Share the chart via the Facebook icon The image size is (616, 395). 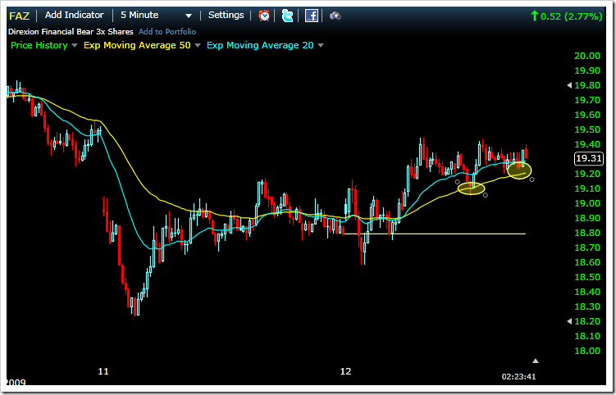click(x=312, y=16)
